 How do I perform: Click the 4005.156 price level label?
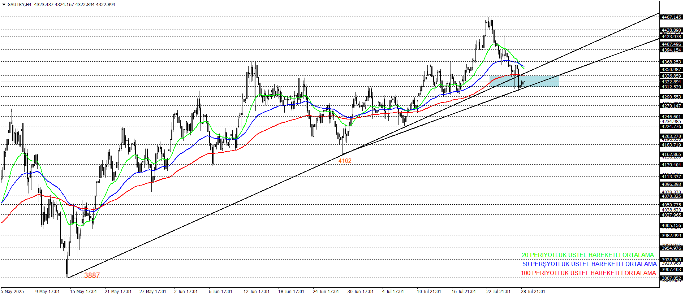point(671,226)
